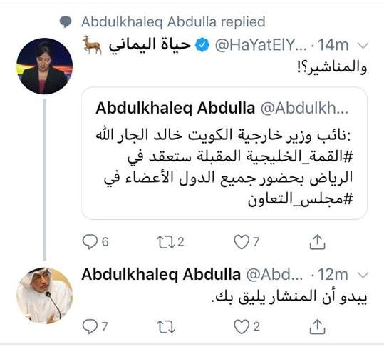Reply to Abdulkhaleq's tweet with 7 comments

(x=90, y=327)
